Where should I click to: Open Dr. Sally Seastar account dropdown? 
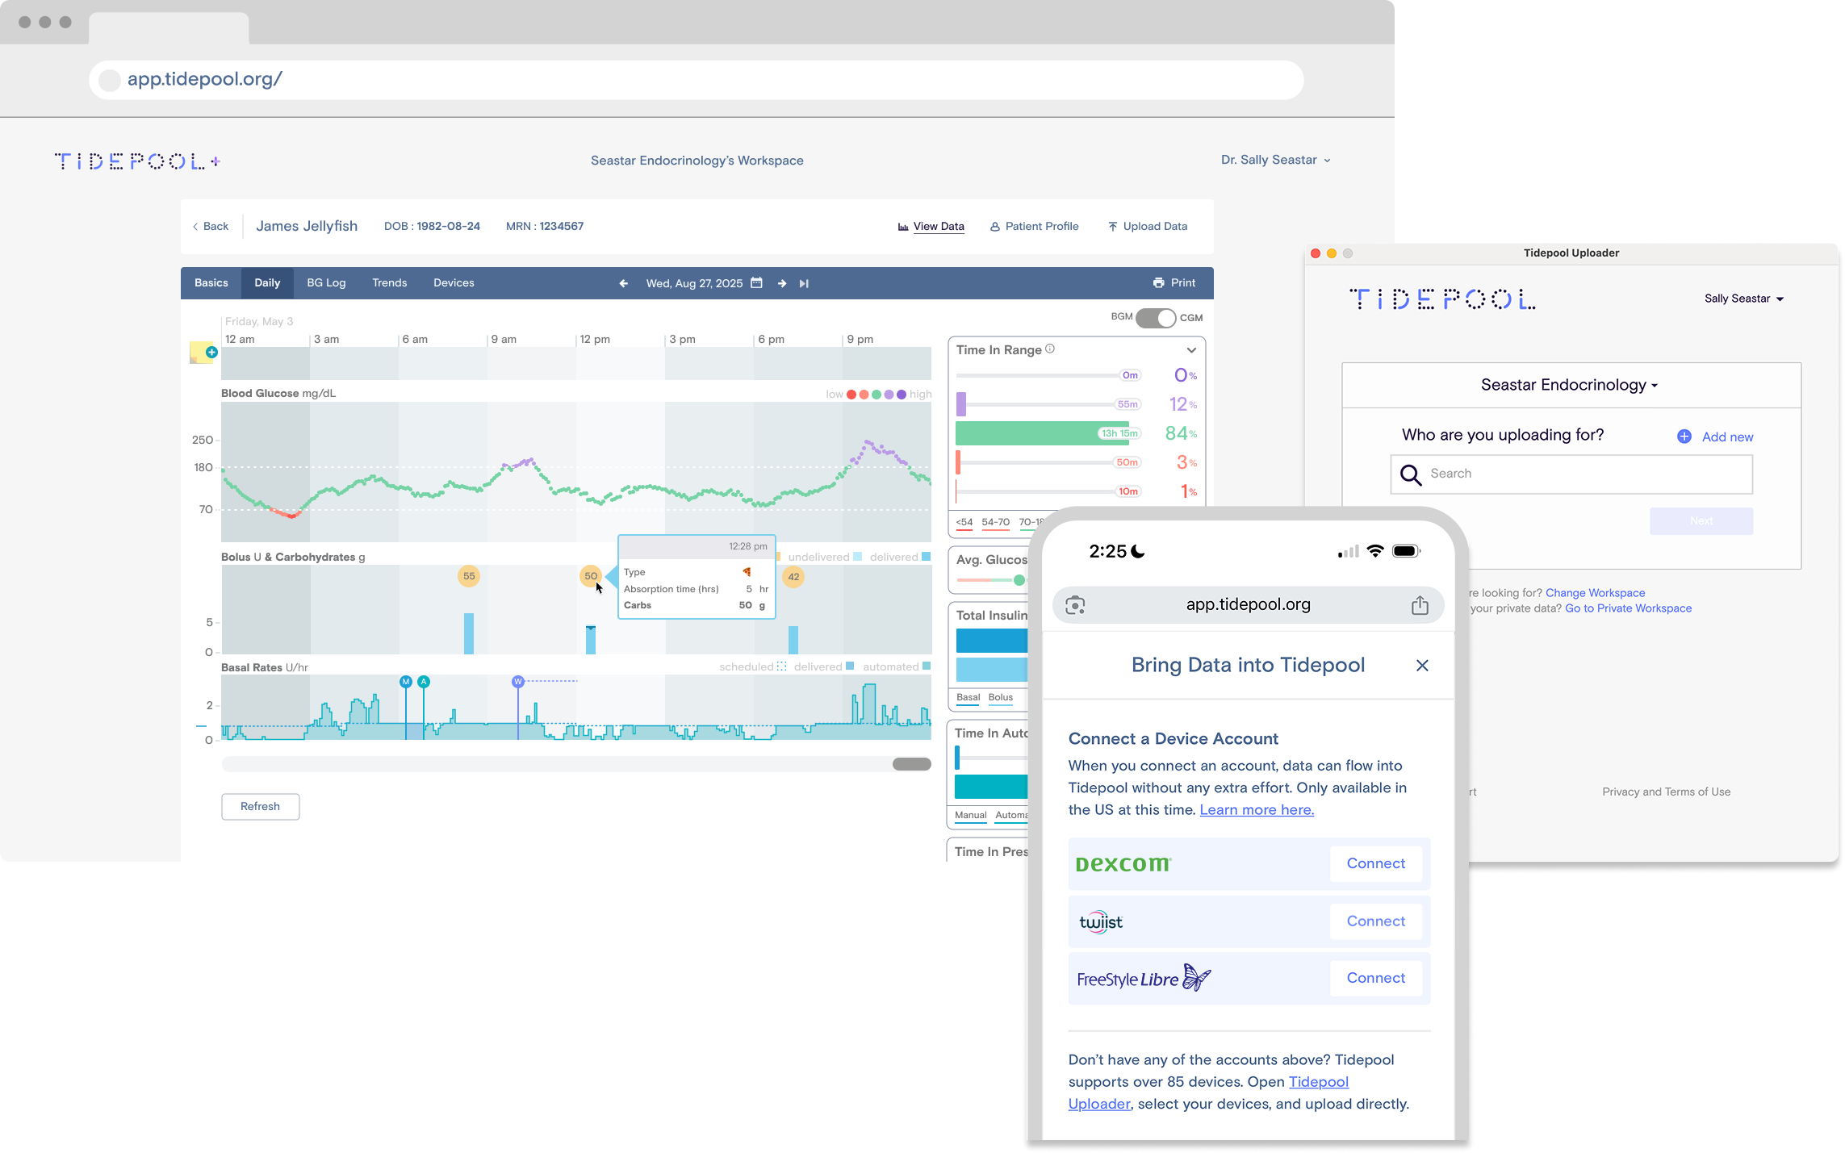1275,160
